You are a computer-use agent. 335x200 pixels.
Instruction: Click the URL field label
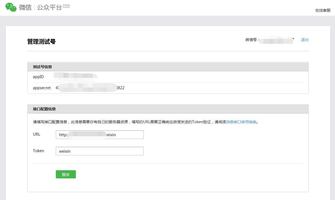37,134
